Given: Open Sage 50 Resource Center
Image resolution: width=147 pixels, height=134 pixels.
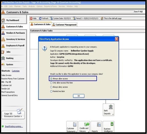Looking at the screenshot, I should (13, 115).
